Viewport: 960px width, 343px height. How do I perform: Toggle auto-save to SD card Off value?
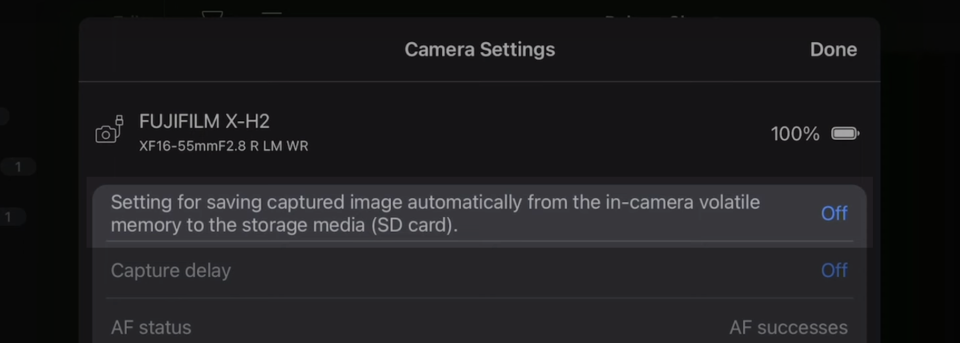pyautogui.click(x=834, y=213)
